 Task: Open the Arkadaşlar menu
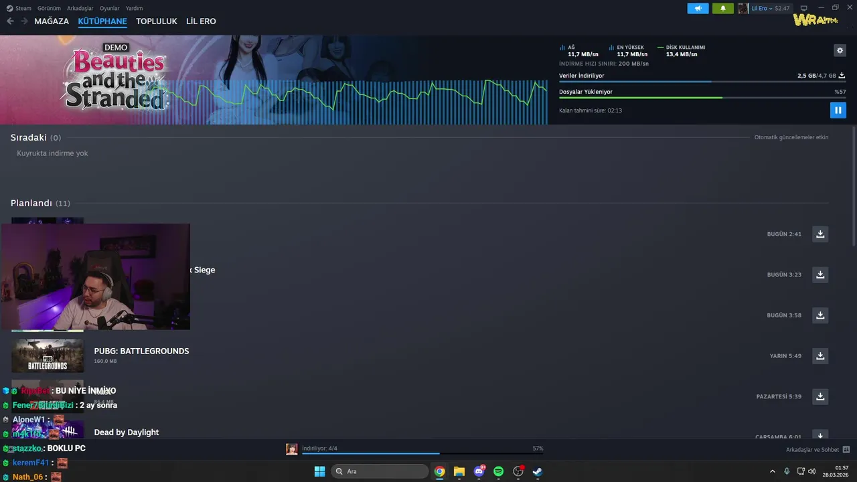(x=80, y=8)
